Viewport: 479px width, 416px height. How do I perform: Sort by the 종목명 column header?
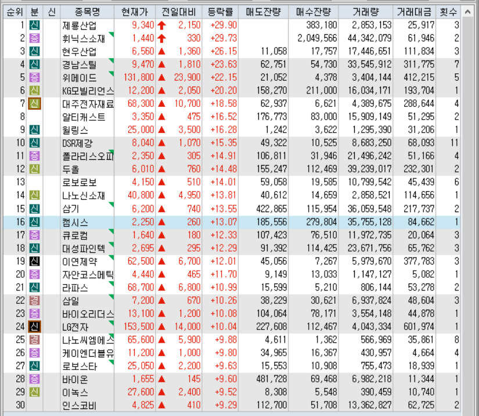[87, 12]
